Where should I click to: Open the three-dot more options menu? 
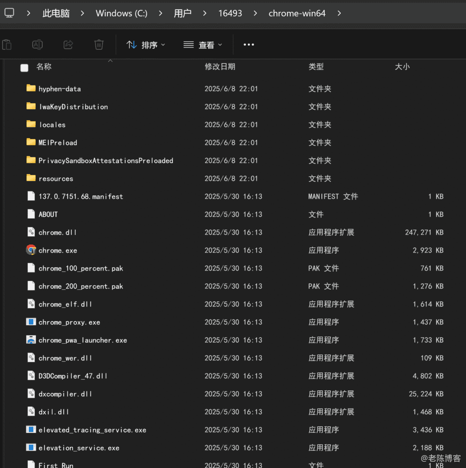coord(249,45)
